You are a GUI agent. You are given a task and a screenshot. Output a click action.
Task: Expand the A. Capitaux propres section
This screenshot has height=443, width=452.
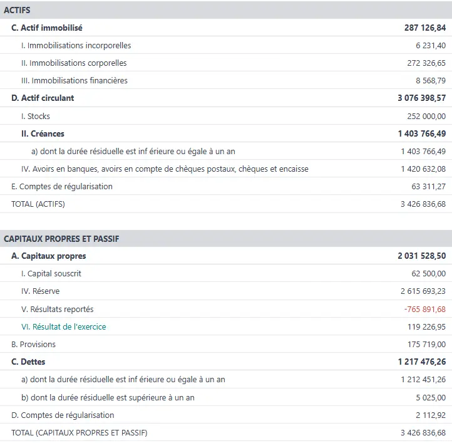point(48,256)
